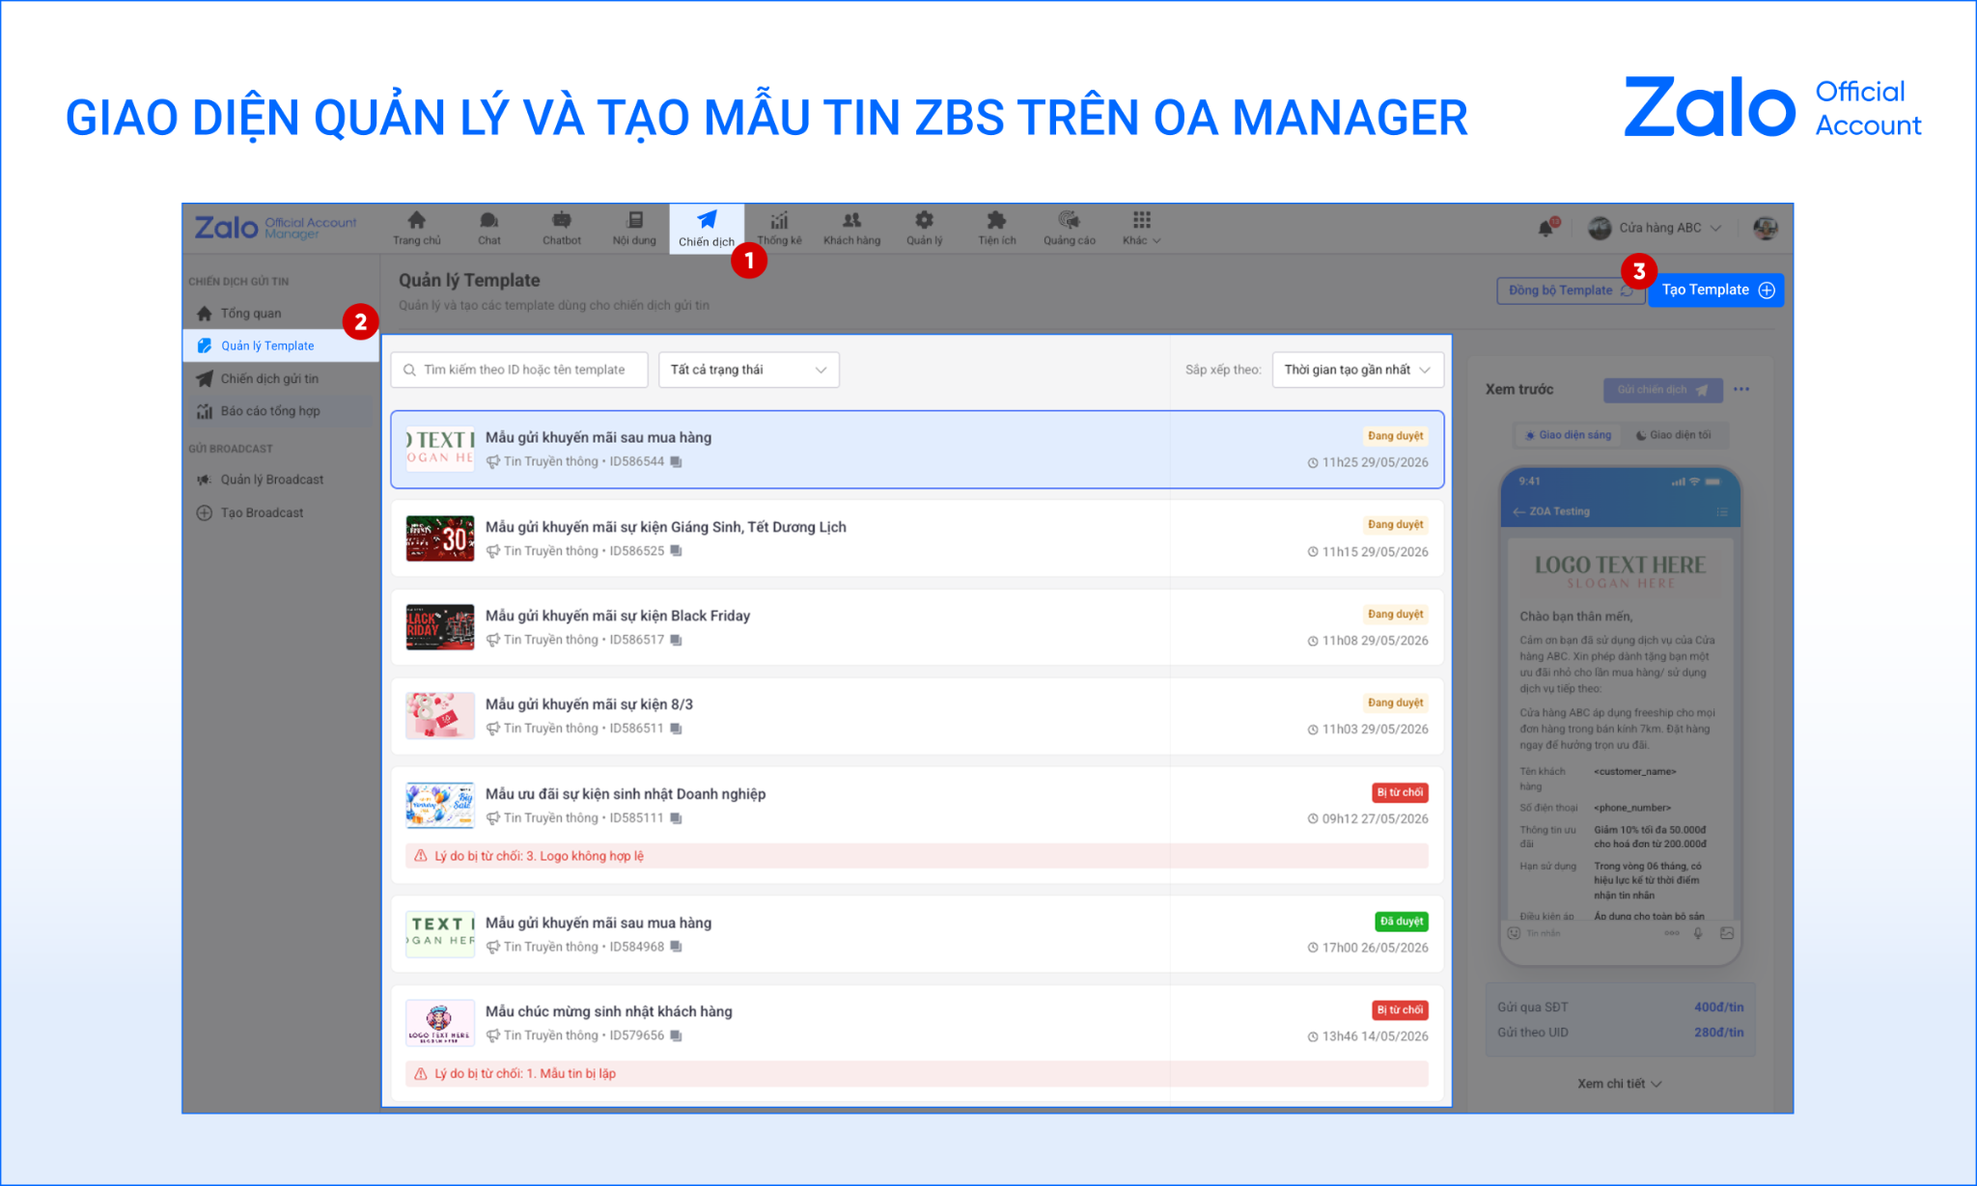Switch preview to Giao diện sáng

pyautogui.click(x=1569, y=435)
